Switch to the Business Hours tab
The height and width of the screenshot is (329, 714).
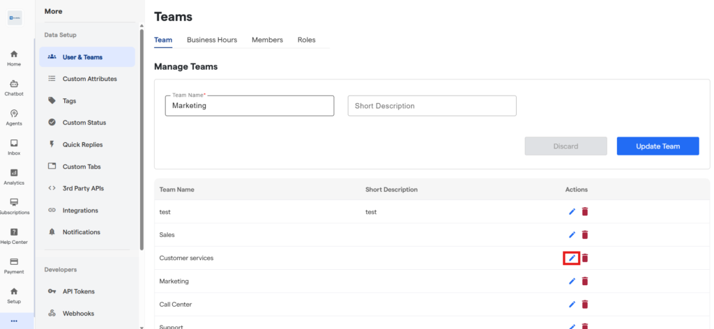click(x=212, y=40)
